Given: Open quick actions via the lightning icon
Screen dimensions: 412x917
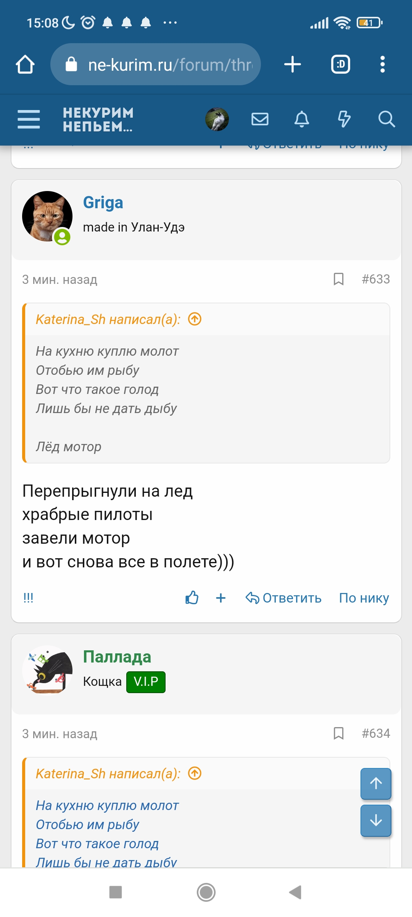Looking at the screenshot, I should 344,120.
